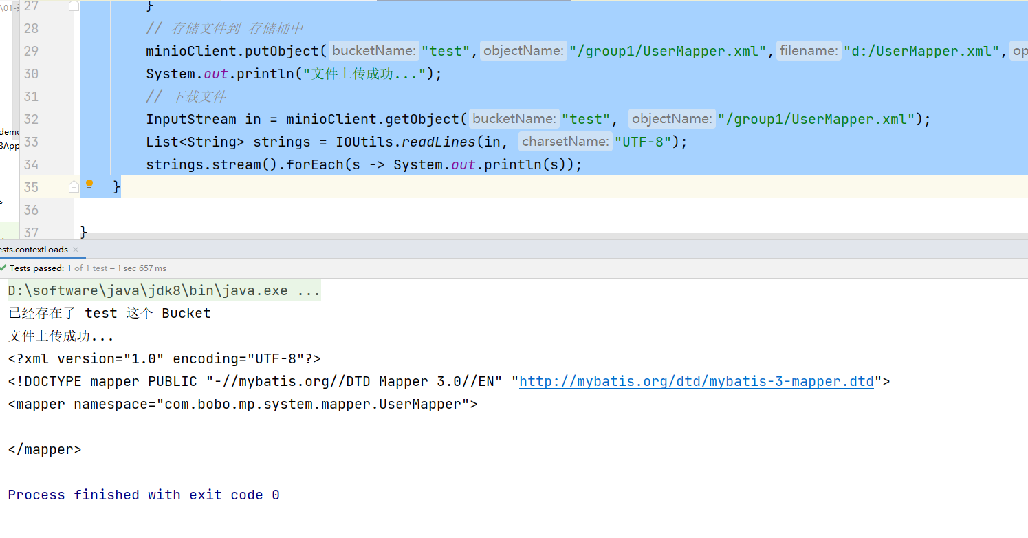Click the readLines method call
Screen dimensions: 1028x538
438,142
